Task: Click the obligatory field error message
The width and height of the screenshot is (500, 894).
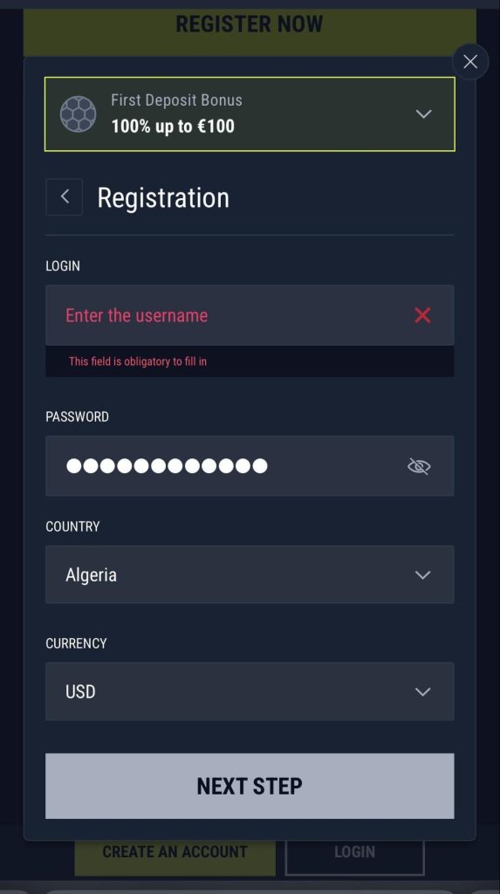Action: pyautogui.click(x=137, y=361)
